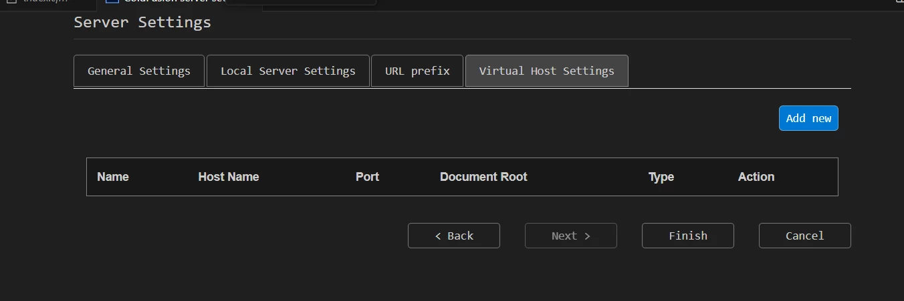This screenshot has width=904, height=301.
Task: Click the Host Name column header
Action: pos(229,177)
